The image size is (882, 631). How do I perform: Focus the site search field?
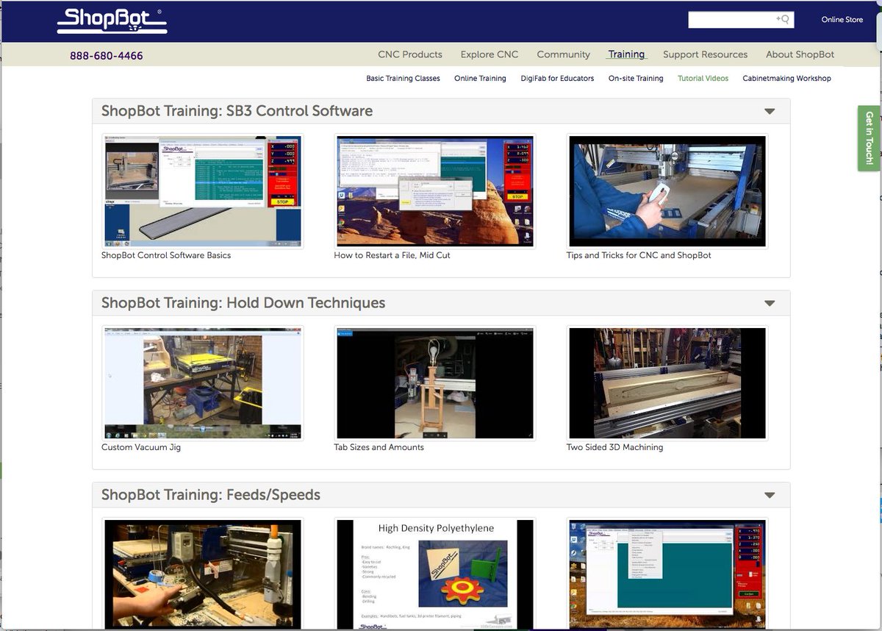[741, 19]
